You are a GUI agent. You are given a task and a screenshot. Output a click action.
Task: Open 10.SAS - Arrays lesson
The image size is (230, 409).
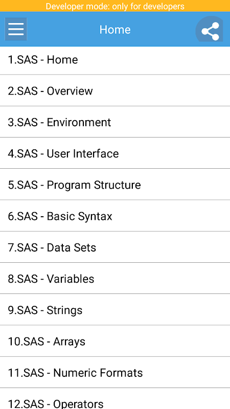click(115, 341)
